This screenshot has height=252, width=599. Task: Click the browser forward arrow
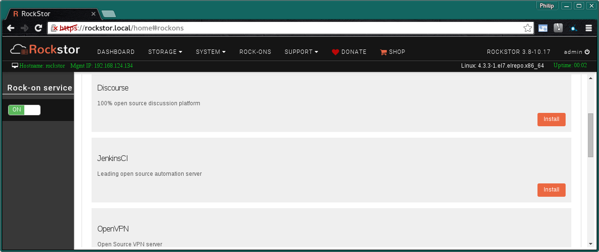(25, 28)
